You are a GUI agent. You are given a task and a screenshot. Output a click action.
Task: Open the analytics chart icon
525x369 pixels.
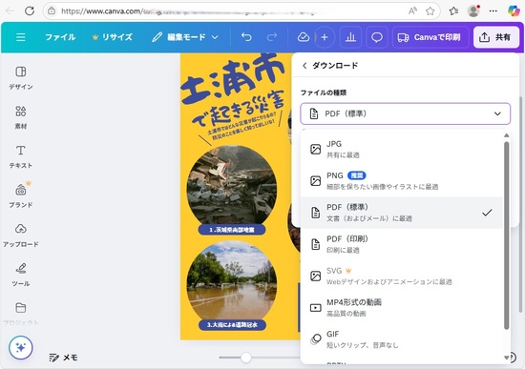(350, 37)
